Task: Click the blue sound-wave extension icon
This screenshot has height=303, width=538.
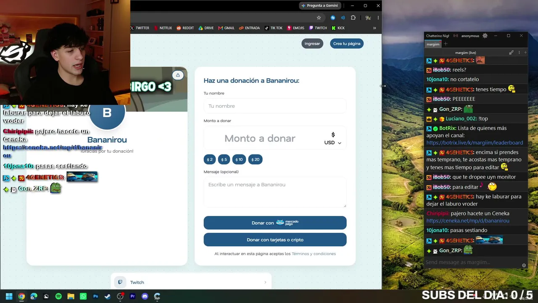Action: pyautogui.click(x=343, y=18)
